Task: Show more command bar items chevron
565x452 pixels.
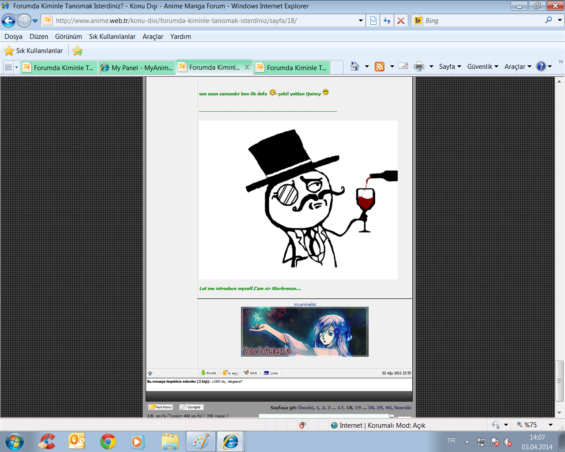Action: 561,61
